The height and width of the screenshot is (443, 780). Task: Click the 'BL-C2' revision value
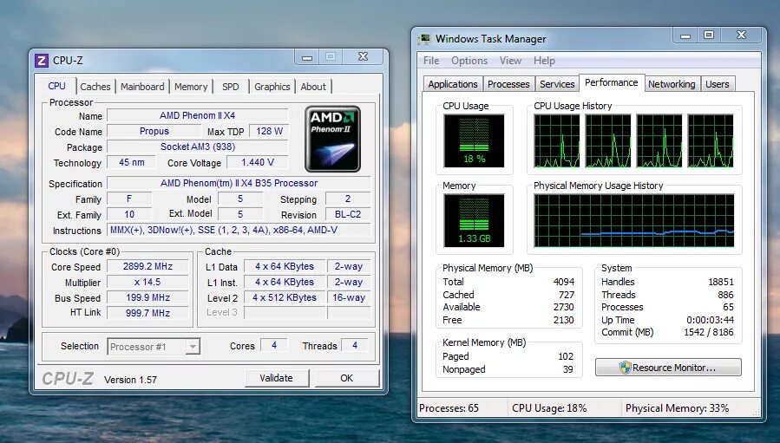point(348,214)
